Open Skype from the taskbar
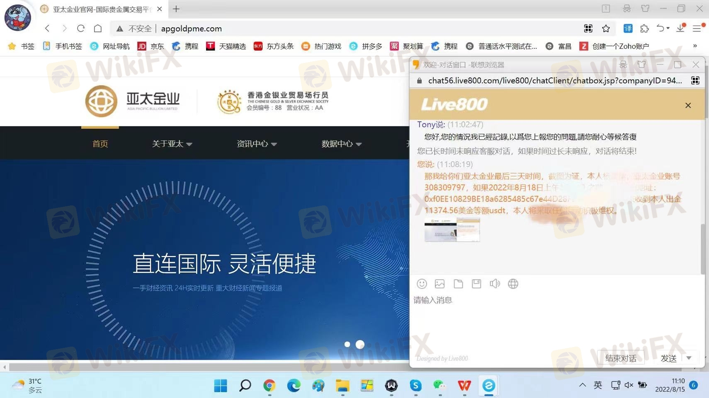709x398 pixels. (x=415, y=386)
